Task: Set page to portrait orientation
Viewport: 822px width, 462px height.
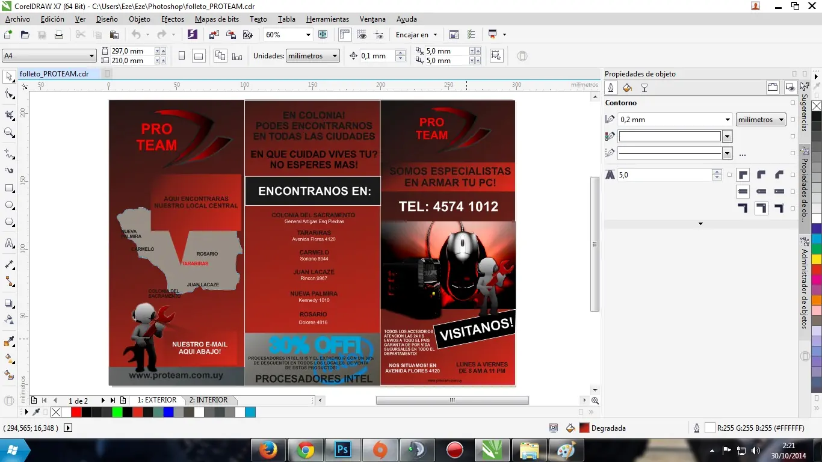Action: [182, 56]
